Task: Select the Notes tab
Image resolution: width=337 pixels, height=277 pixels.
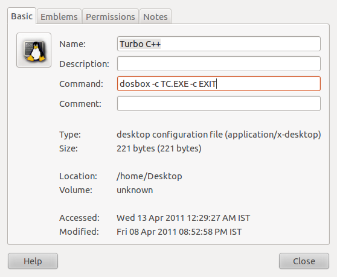Action: (x=155, y=16)
